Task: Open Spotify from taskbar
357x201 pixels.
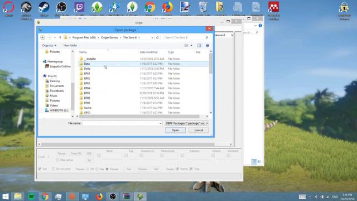Action: (31, 197)
